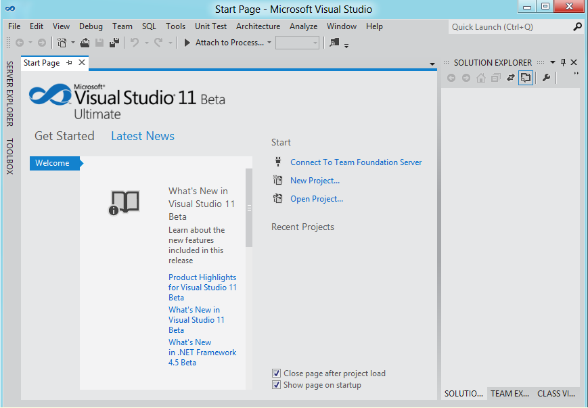Open the SQL menu

(x=149, y=26)
